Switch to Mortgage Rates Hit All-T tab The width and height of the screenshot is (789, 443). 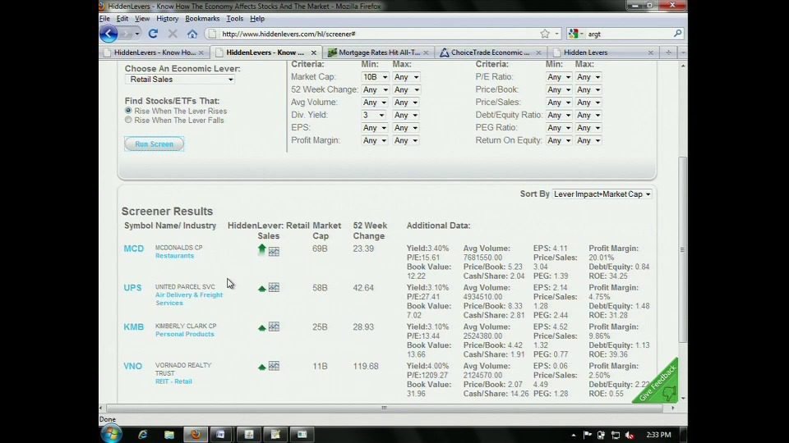click(378, 53)
